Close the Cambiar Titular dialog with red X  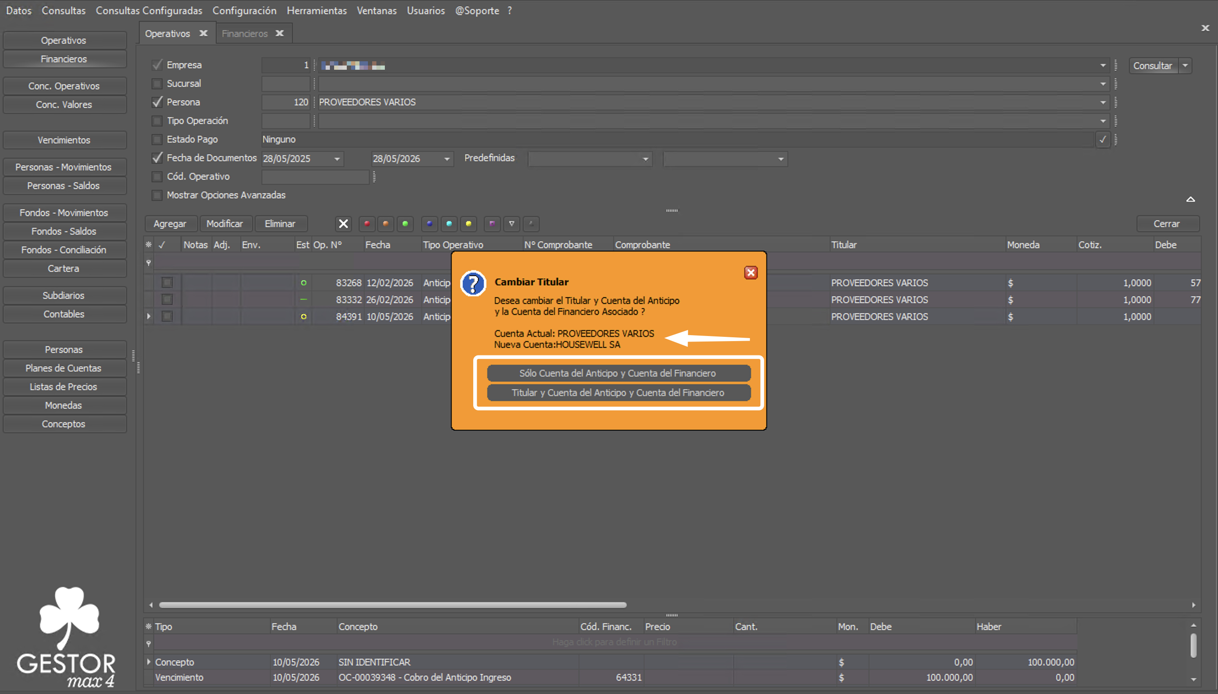[751, 273]
